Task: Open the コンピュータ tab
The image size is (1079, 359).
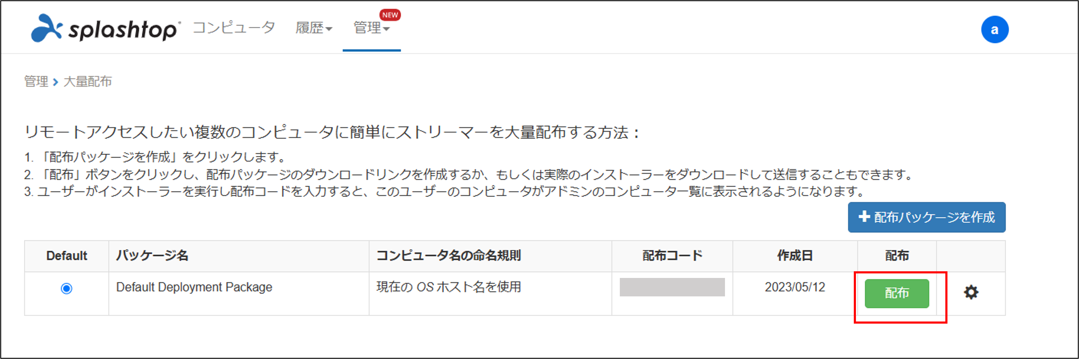Action: click(233, 28)
